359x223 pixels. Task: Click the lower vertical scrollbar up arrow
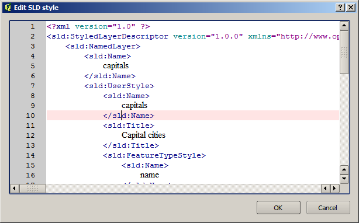pyautogui.click(x=344, y=170)
